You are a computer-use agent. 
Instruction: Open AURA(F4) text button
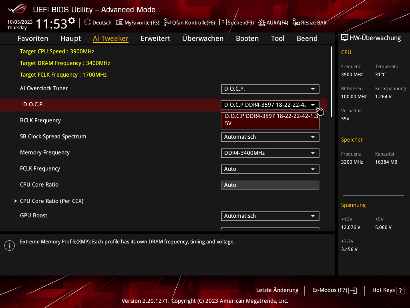[x=277, y=22]
